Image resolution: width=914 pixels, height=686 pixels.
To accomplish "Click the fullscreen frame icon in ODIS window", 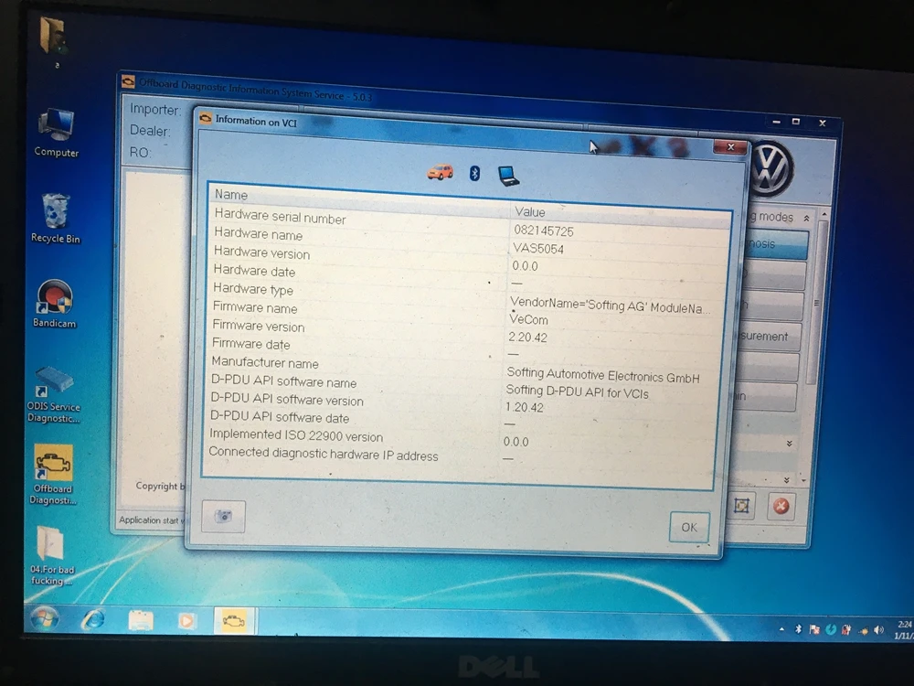I will click(741, 505).
